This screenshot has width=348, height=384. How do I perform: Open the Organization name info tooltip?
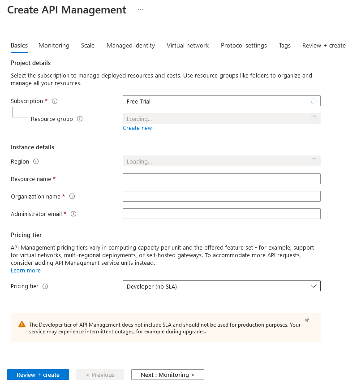(x=72, y=196)
